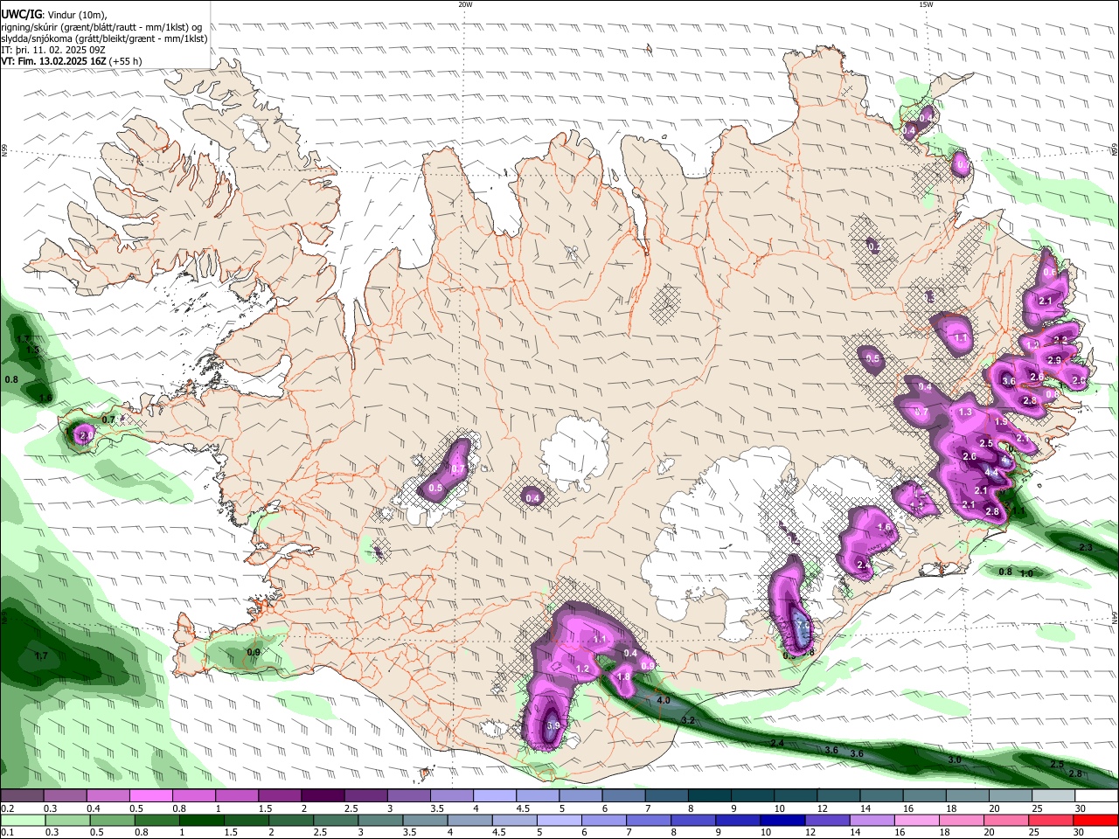The width and height of the screenshot is (1119, 839).
Task: Click the black 1.0 rain value off southeast coast
Action: (x=1026, y=573)
